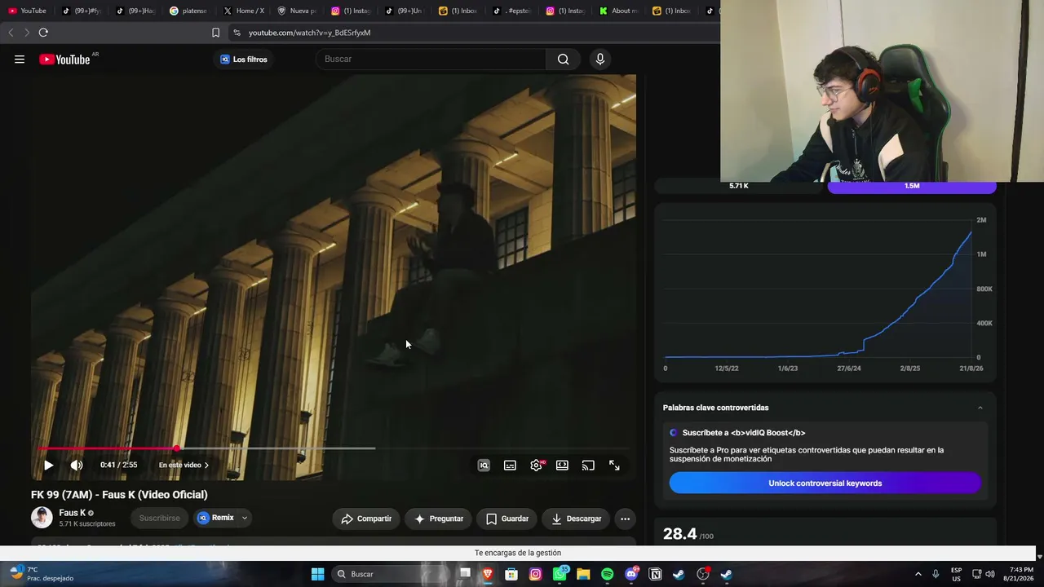Switch to the #epstein TikTok tab
Viewport: 1044px width, 587px height.
click(512, 11)
